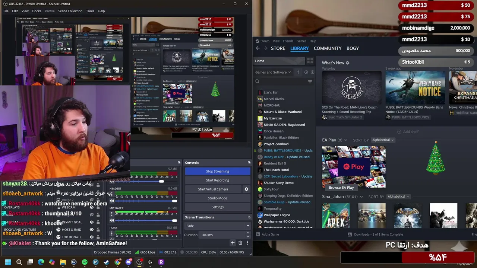Mute the HEADSET audio channel
The height and width of the screenshot is (268, 477).
point(111,201)
